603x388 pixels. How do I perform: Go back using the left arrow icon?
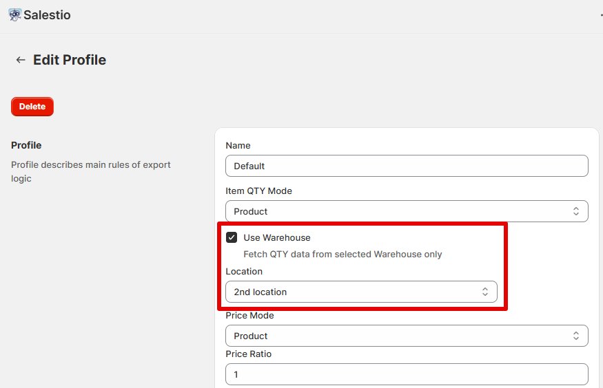[x=21, y=60]
